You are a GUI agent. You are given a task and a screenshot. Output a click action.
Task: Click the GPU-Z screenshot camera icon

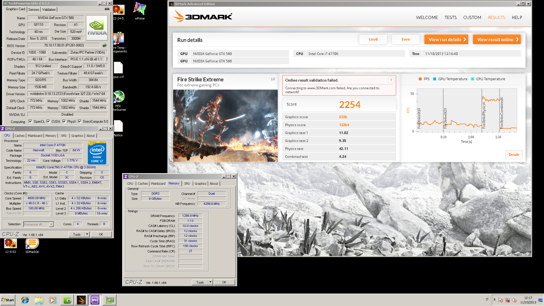pyautogui.click(x=107, y=9)
